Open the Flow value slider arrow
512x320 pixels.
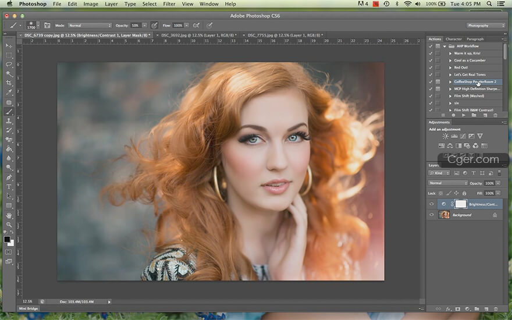pyautogui.click(x=186, y=26)
